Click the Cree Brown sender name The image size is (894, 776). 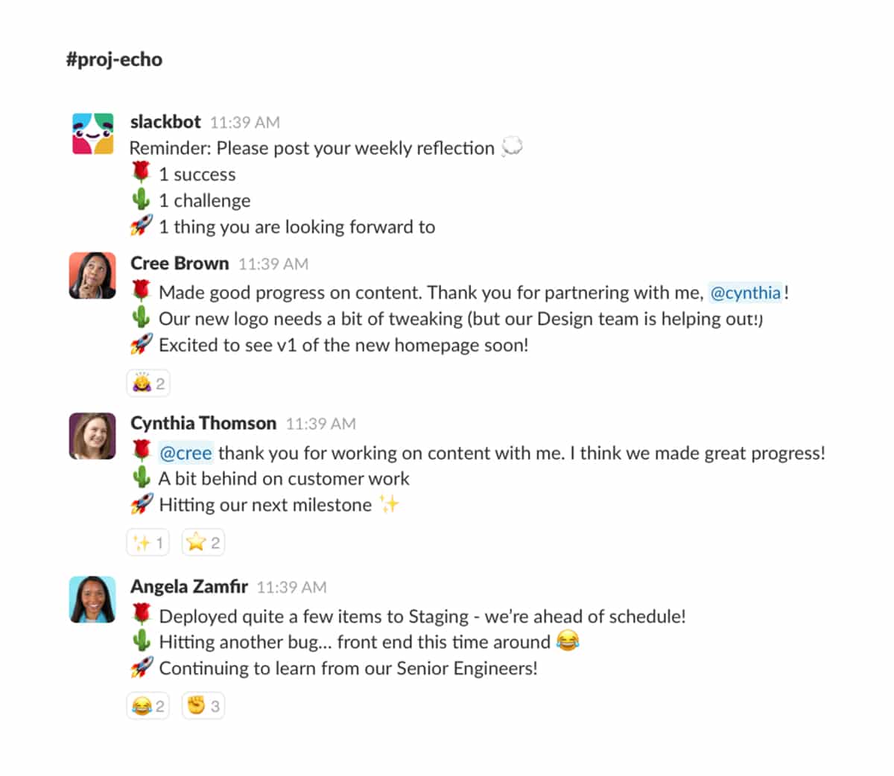click(x=180, y=264)
